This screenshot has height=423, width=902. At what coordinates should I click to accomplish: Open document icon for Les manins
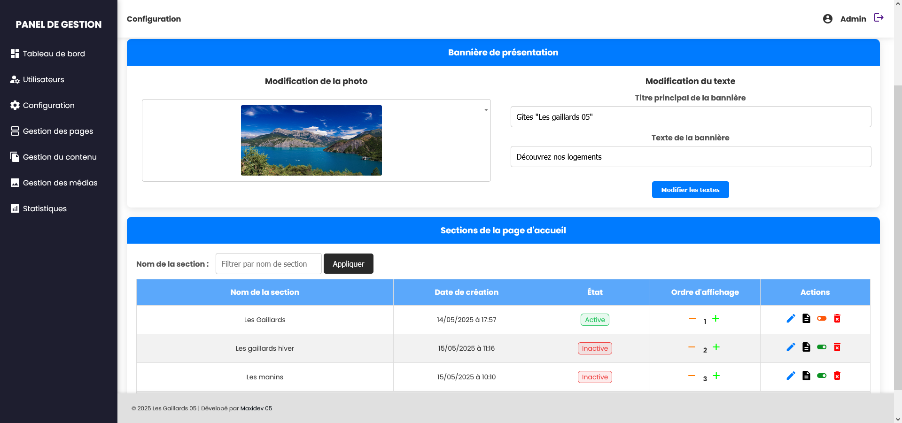click(x=806, y=376)
